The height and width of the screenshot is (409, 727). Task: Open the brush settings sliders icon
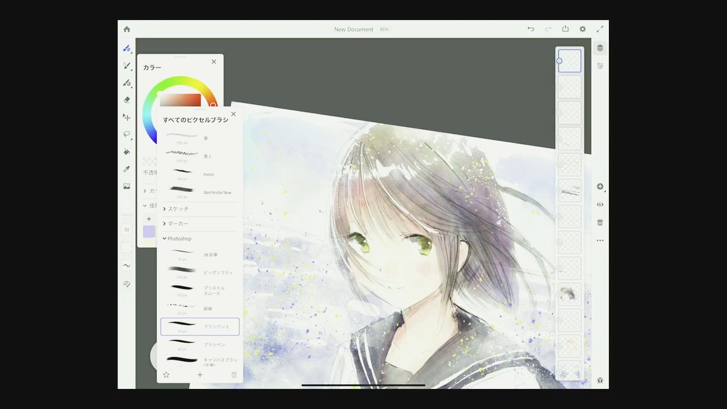[x=127, y=284]
